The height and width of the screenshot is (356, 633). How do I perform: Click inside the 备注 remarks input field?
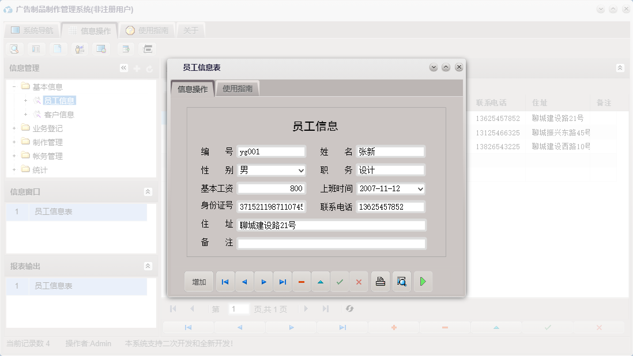pyautogui.click(x=331, y=243)
